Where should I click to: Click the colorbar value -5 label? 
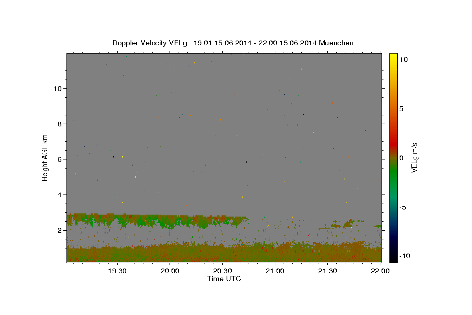(x=403, y=207)
